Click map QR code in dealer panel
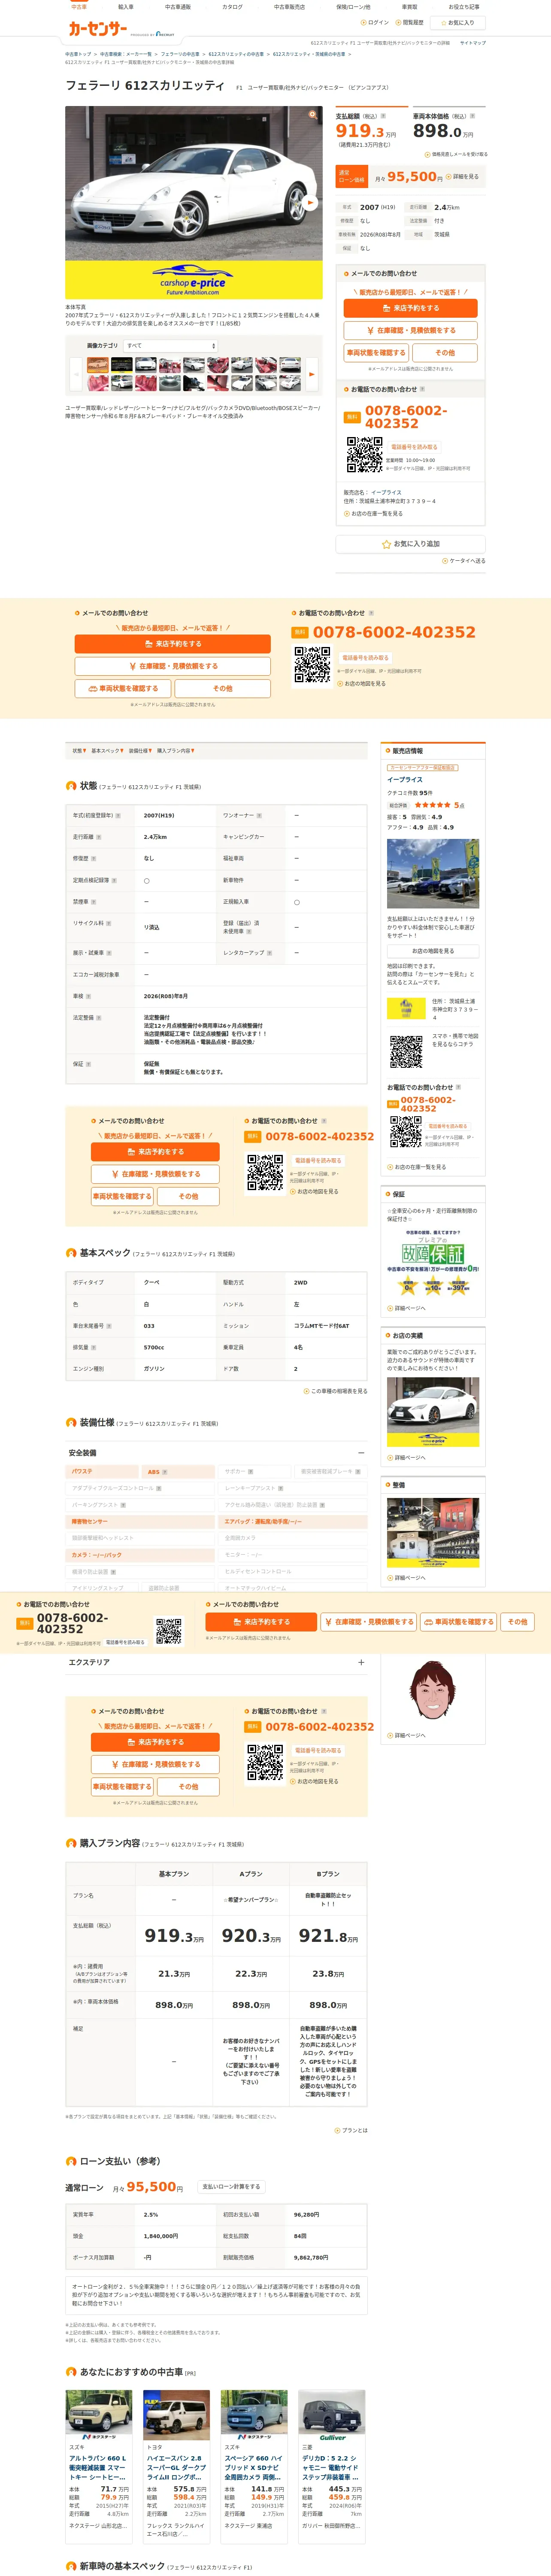The image size is (551, 2576). click(406, 1051)
